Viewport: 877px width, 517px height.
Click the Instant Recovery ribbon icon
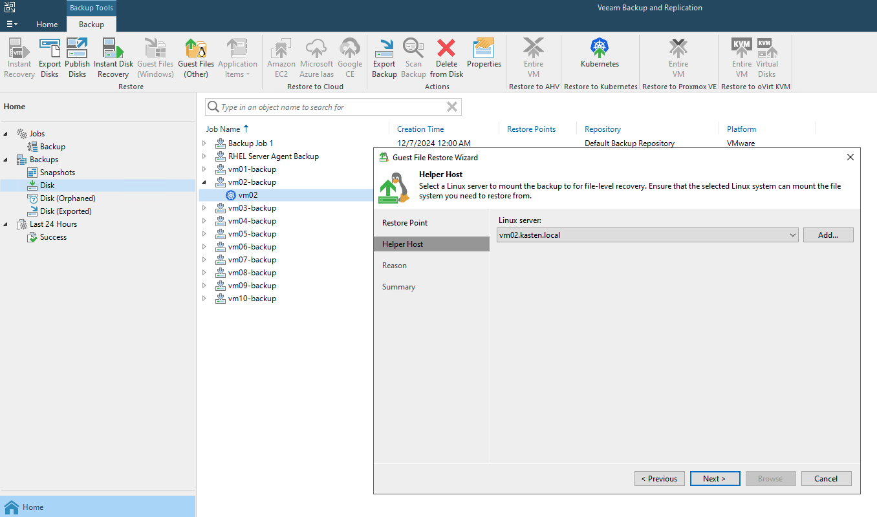click(19, 58)
